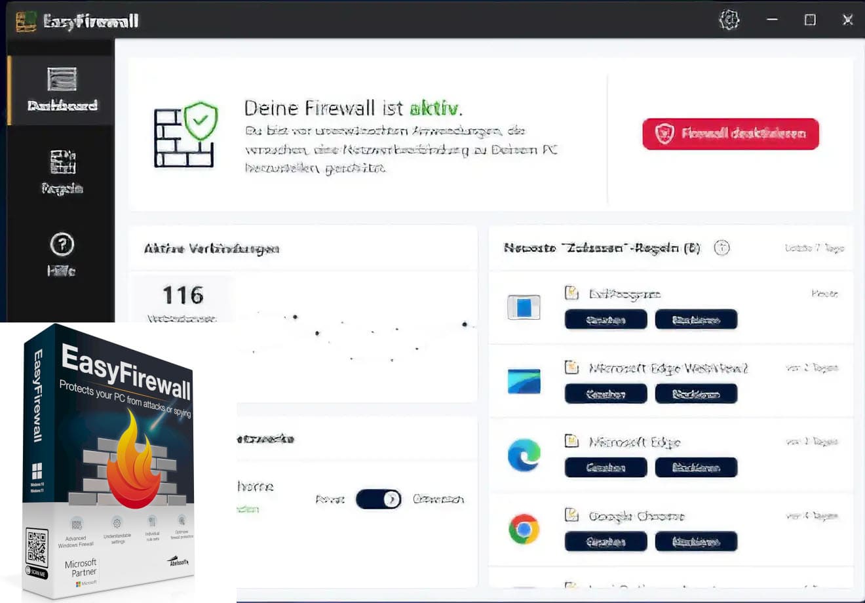Screen dimensions: 865x603
Task: Click the generic program icon in the first rule row
Action: (524, 307)
